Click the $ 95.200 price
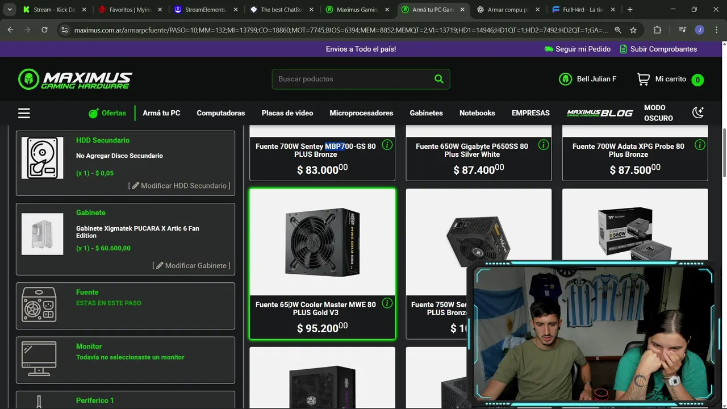 [x=322, y=327]
